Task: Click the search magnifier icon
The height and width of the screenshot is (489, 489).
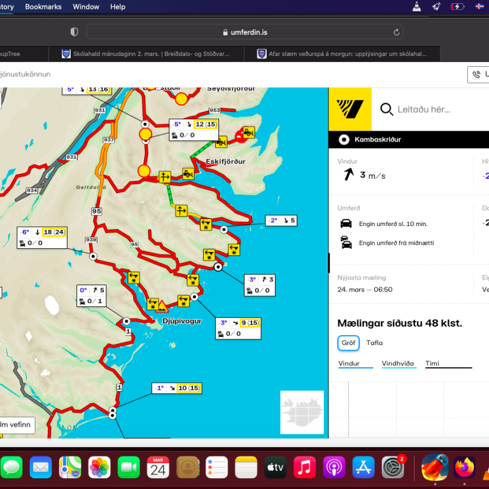Action: click(386, 109)
